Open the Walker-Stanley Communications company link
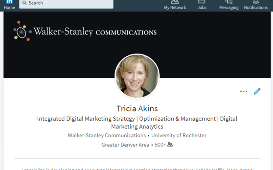 point(107,135)
